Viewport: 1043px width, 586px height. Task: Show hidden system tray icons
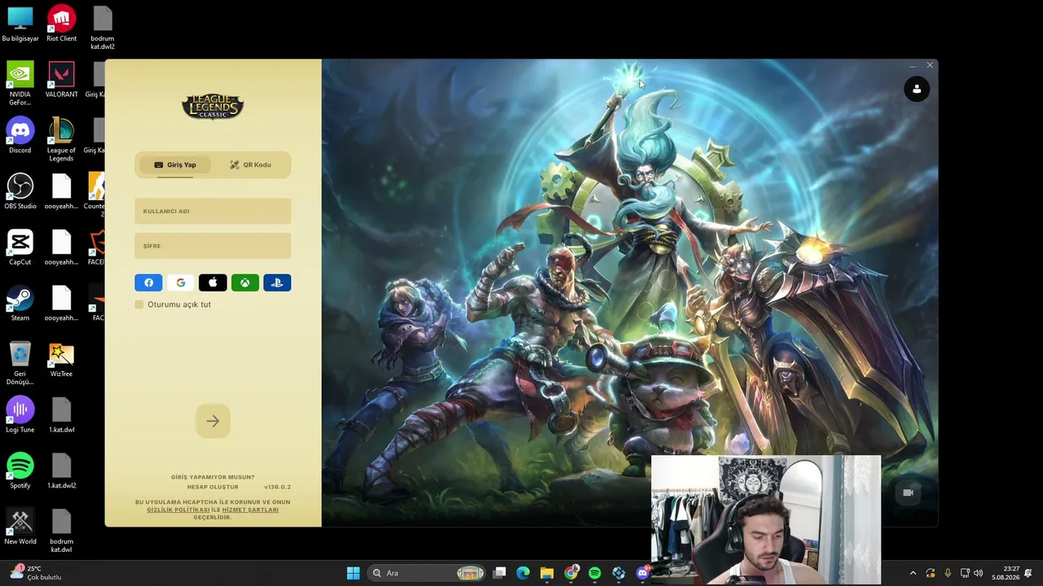tap(913, 573)
